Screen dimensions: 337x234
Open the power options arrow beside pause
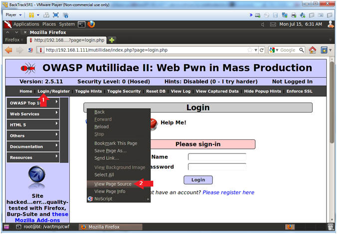tap(38, 15)
